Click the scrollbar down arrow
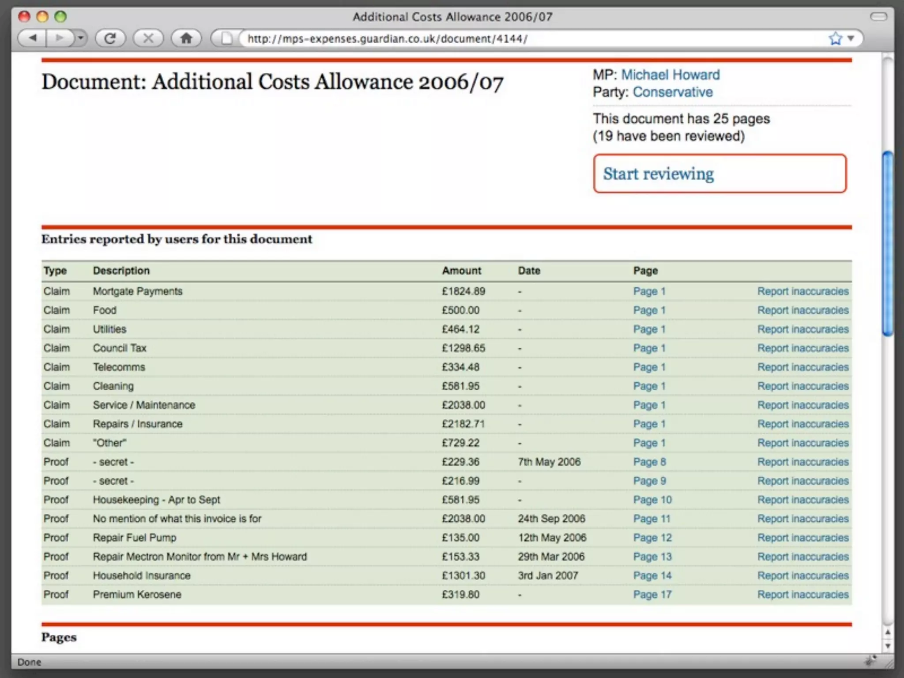Screen dimensions: 904x678 (x=888, y=646)
